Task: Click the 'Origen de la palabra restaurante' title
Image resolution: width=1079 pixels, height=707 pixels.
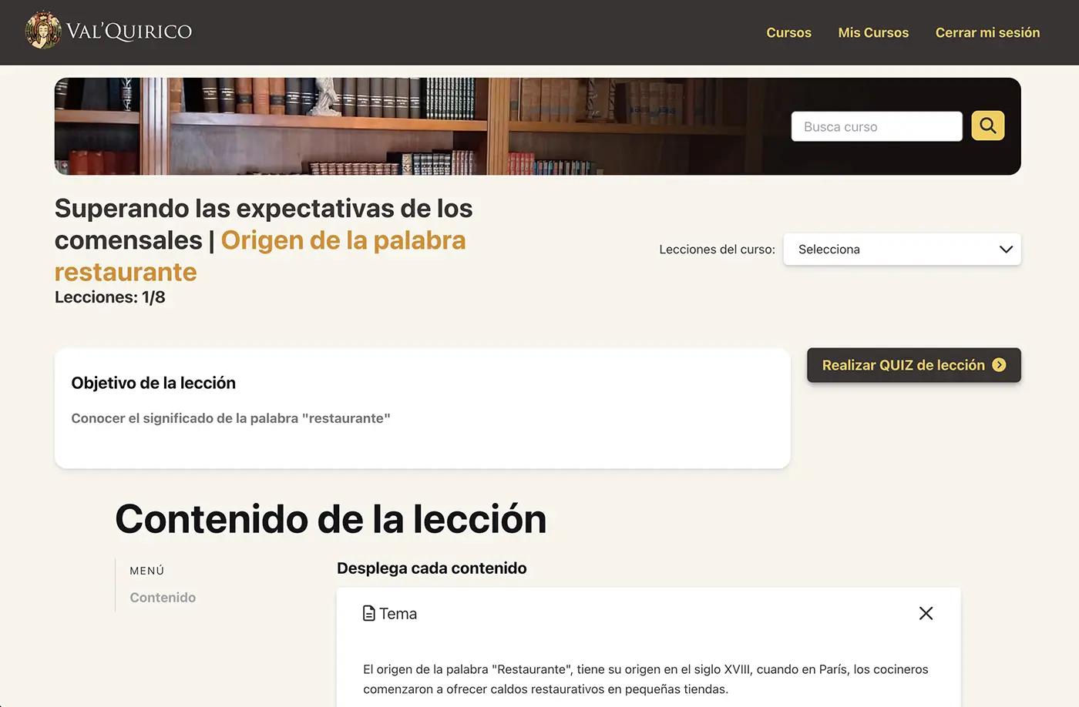Action: [343, 240]
